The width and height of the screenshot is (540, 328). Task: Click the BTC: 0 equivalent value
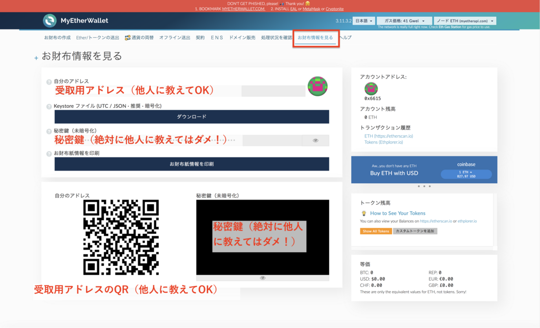(367, 272)
